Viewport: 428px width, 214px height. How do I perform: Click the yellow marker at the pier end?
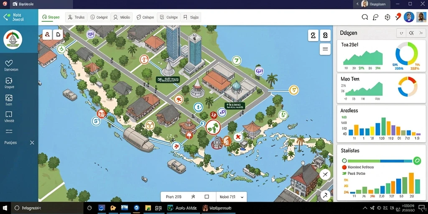click(x=294, y=90)
